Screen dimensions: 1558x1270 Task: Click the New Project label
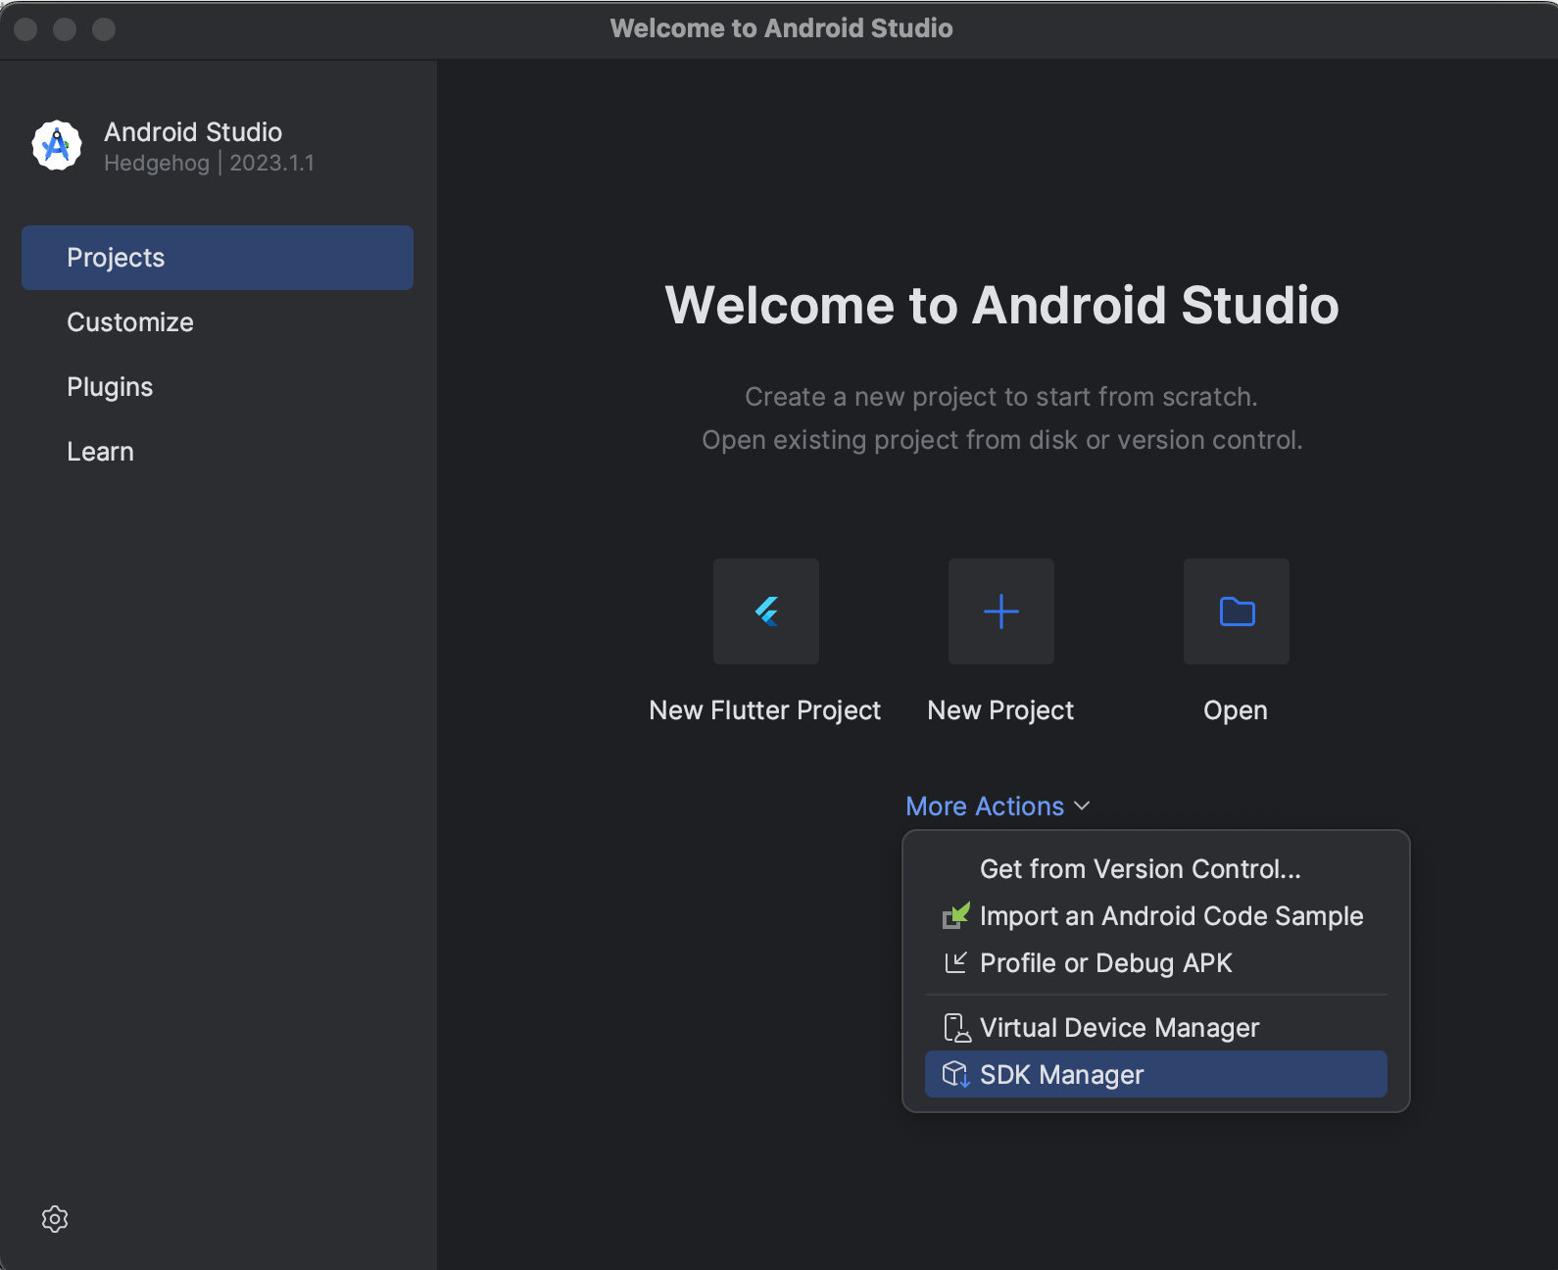coord(1000,710)
